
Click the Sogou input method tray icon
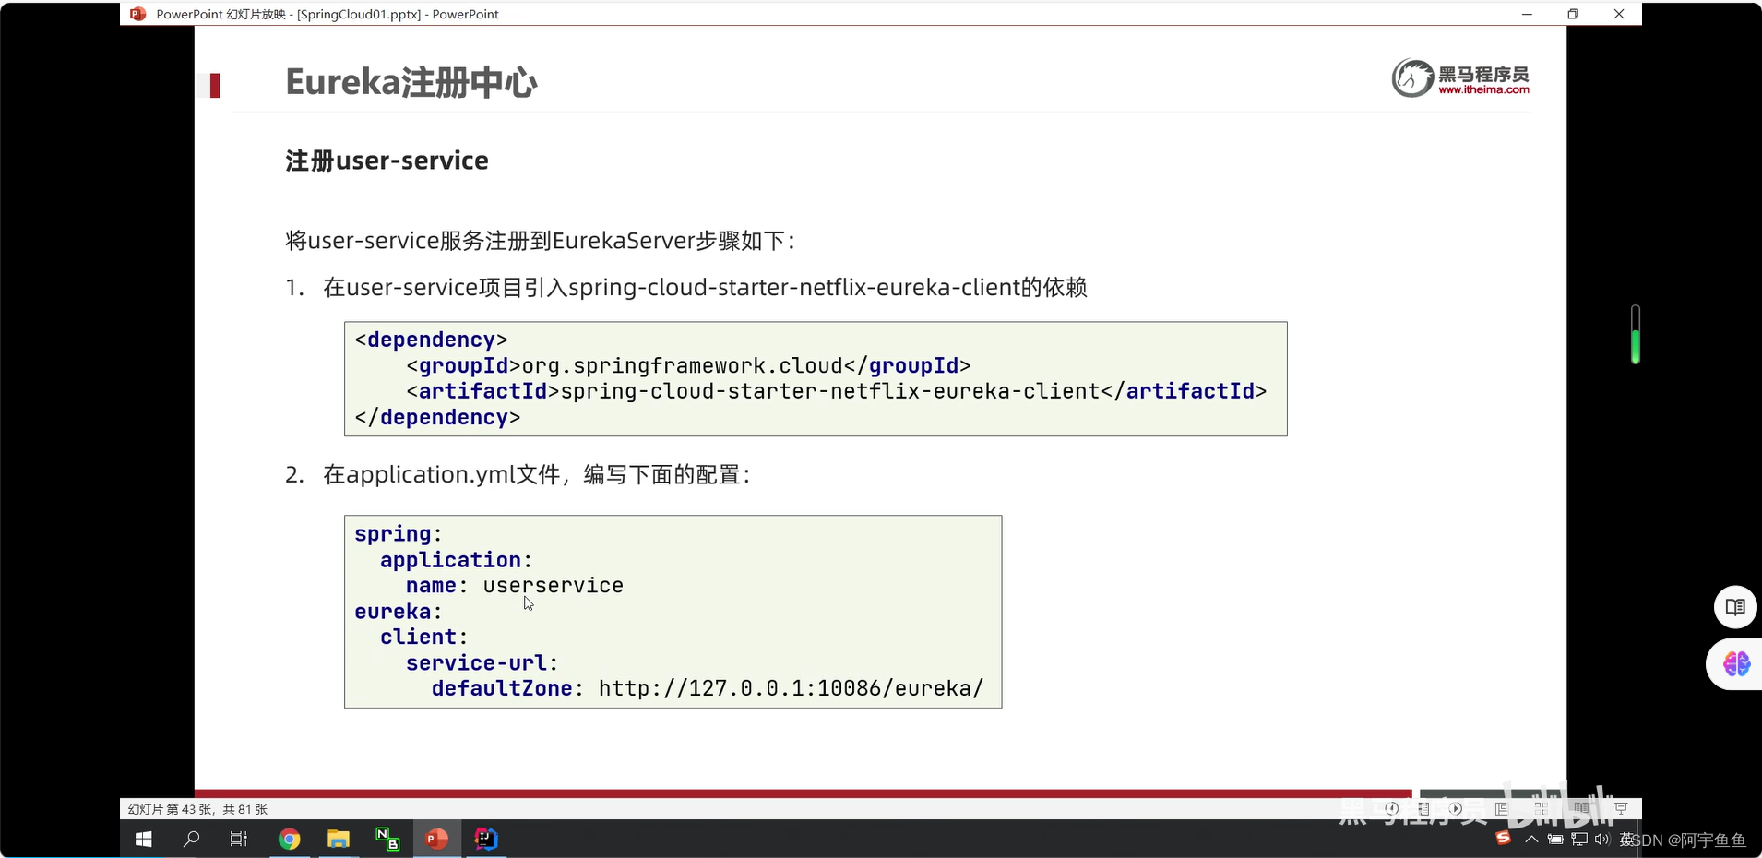1503,838
